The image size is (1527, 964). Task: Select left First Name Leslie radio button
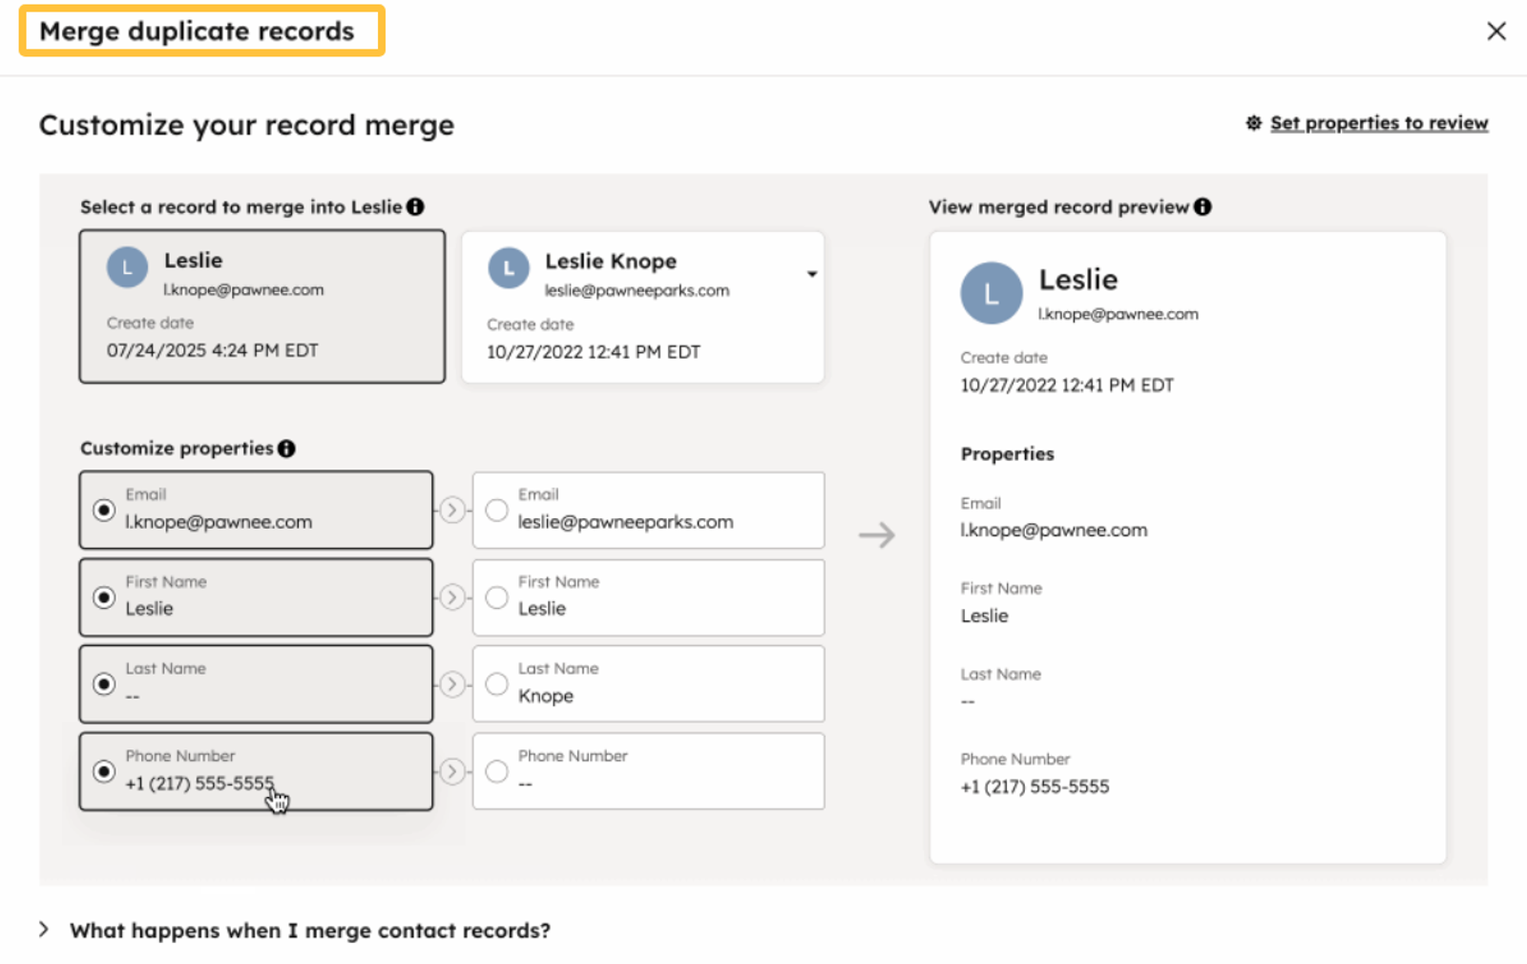104,597
